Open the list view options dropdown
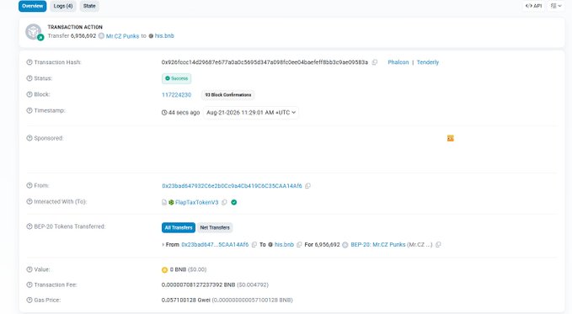This screenshot has height=314, width=572. (556, 6)
